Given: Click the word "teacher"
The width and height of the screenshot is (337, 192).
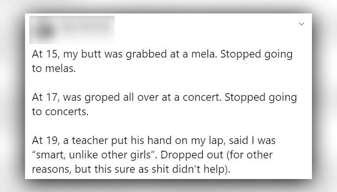Looking at the screenshot, I should coord(90,141).
